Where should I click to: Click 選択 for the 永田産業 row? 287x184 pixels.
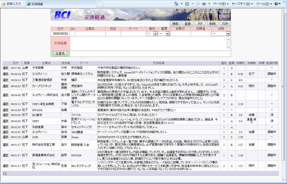5,127
